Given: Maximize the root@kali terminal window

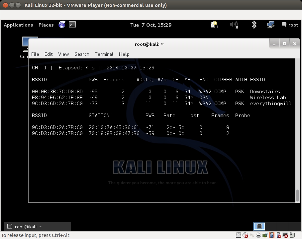Looking at the screenshot, I should [x=284, y=44].
